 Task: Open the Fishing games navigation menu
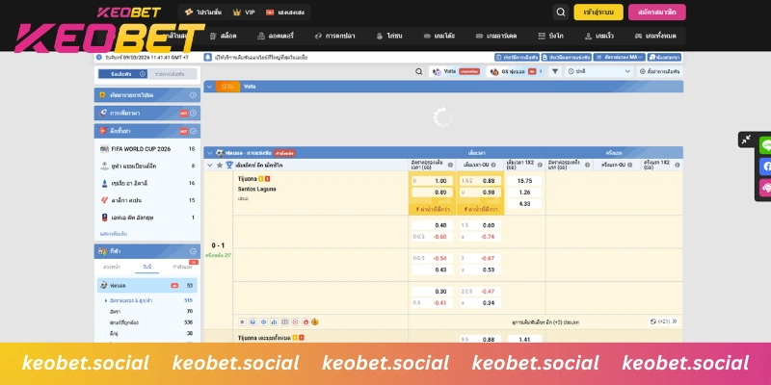[x=334, y=36]
